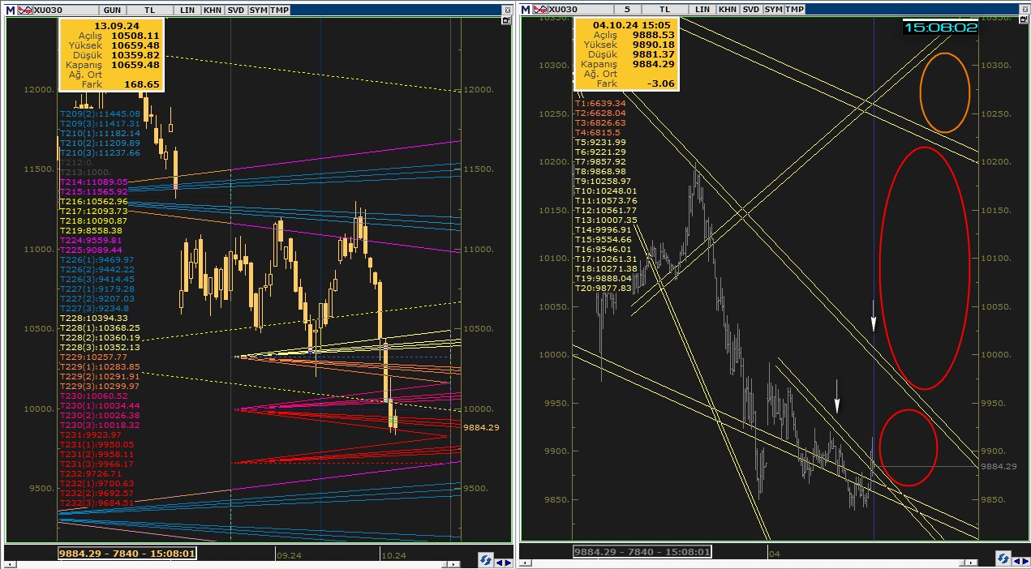This screenshot has height=569, width=1031.
Task: Click the T5:9231.99 label in the right chart
Action: 600,143
